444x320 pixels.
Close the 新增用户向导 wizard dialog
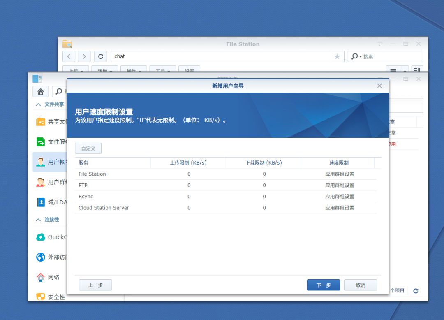pyautogui.click(x=379, y=86)
